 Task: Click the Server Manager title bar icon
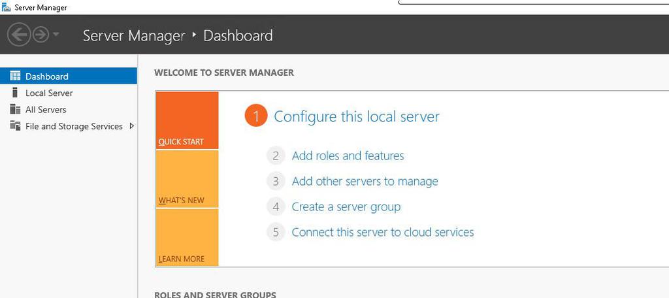(x=7, y=7)
